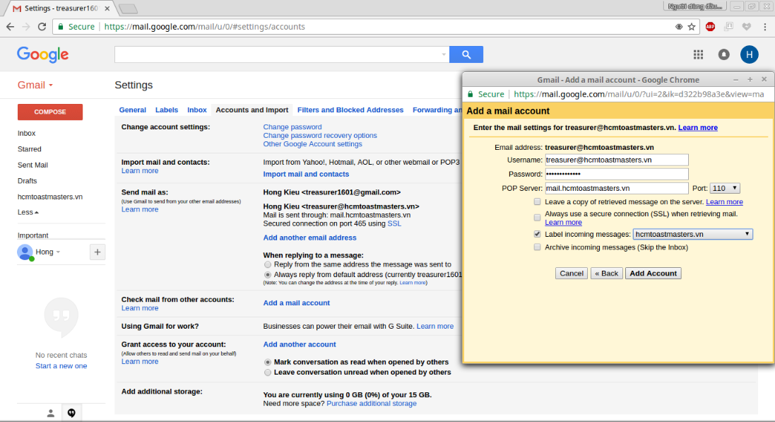775x422 pixels.
Task: Click the Back button in popup
Action: point(606,273)
